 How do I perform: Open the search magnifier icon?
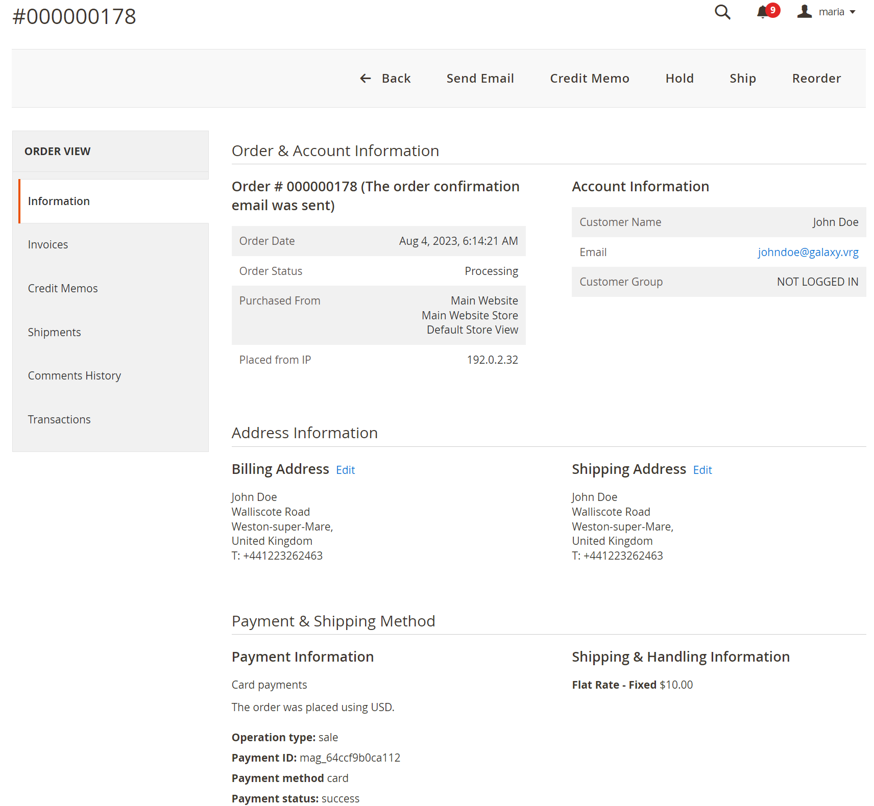pos(722,12)
